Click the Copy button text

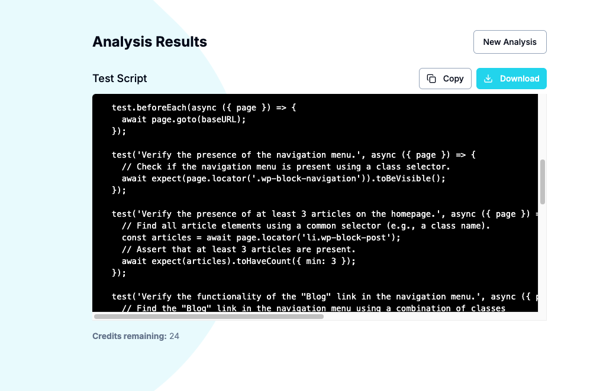tap(453, 79)
